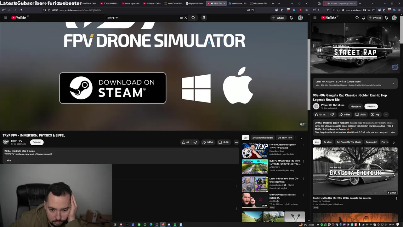Switch to Inside Japan's browser tab
Image resolution: width=403 pixels, height=227 pixels.
(130, 3)
